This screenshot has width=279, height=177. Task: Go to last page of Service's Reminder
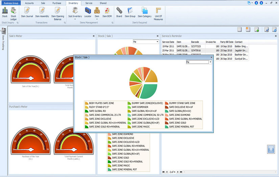coord(181,172)
